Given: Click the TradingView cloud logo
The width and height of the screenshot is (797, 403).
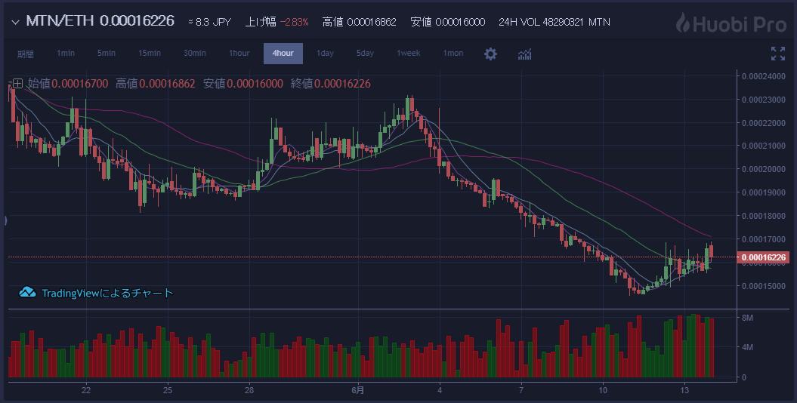Looking at the screenshot, I should (x=28, y=293).
